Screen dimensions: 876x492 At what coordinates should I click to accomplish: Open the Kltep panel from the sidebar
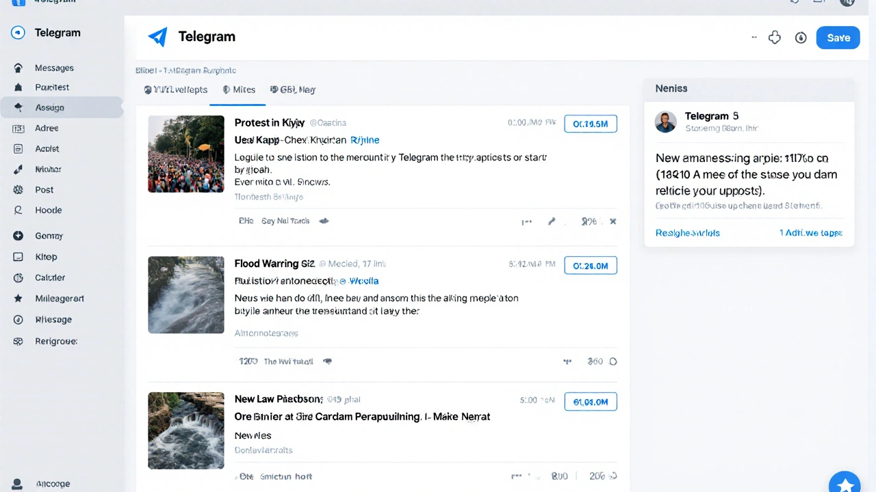coord(46,256)
